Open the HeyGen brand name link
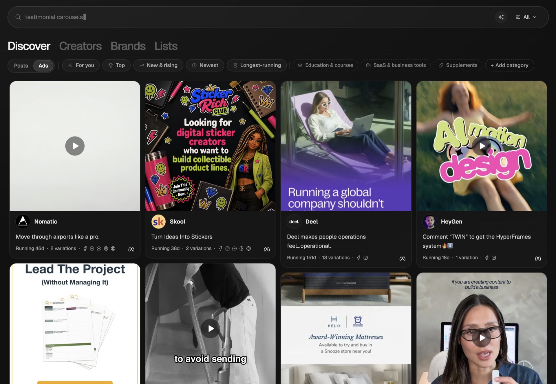556x384 pixels. click(451, 222)
